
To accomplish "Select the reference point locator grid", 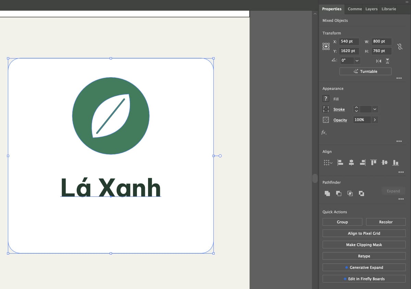I will pos(326,46).
